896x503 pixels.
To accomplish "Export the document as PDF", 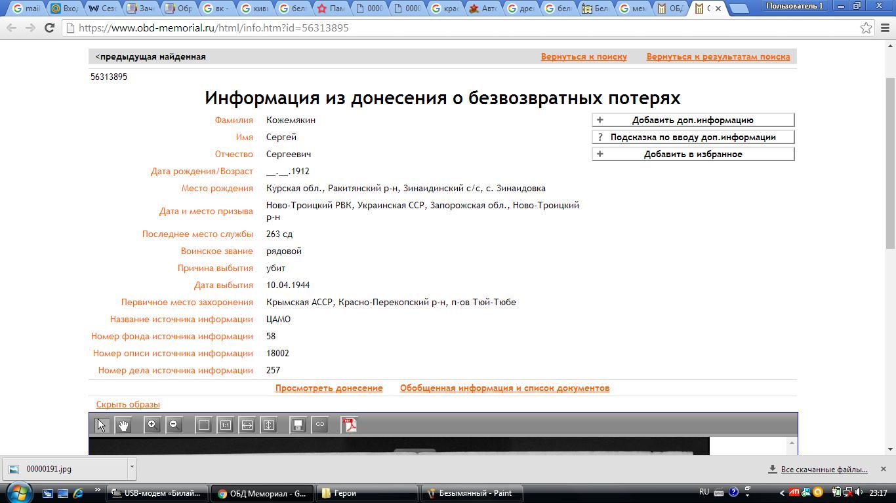I will [350, 425].
